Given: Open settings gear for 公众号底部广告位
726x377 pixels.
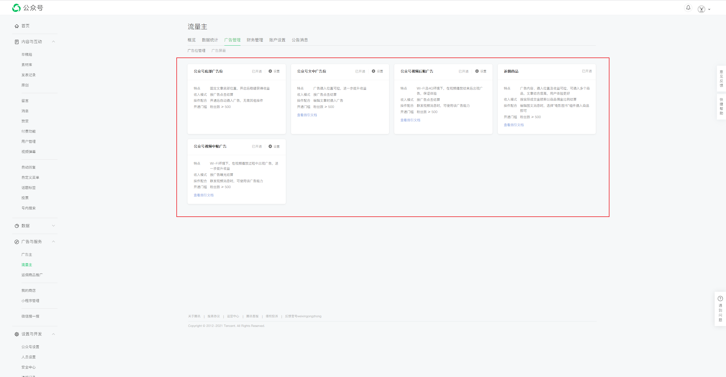Looking at the screenshot, I should coord(270,71).
